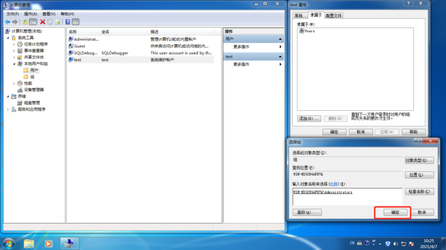Switch to the 配置文件 tab
Screen dimensions: 446x250
[334, 16]
